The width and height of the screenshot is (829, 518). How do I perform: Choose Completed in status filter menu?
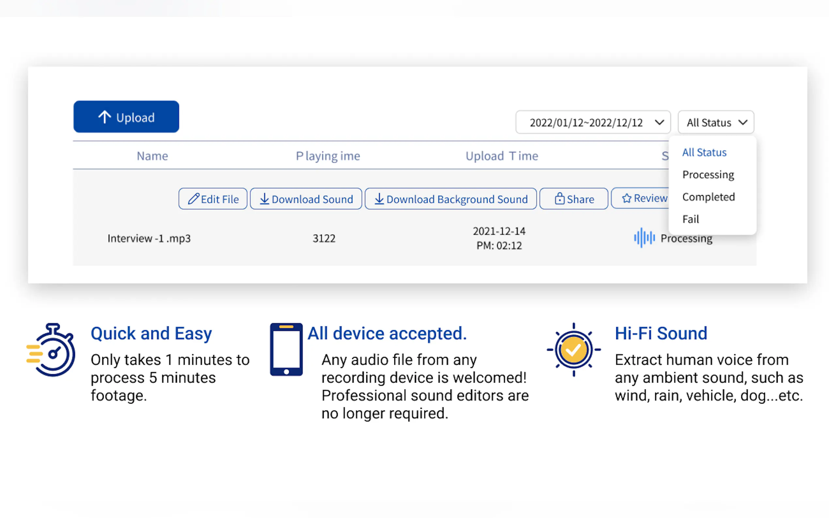tap(708, 197)
